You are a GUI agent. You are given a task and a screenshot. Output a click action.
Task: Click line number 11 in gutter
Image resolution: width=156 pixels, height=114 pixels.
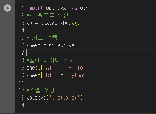[21, 83]
